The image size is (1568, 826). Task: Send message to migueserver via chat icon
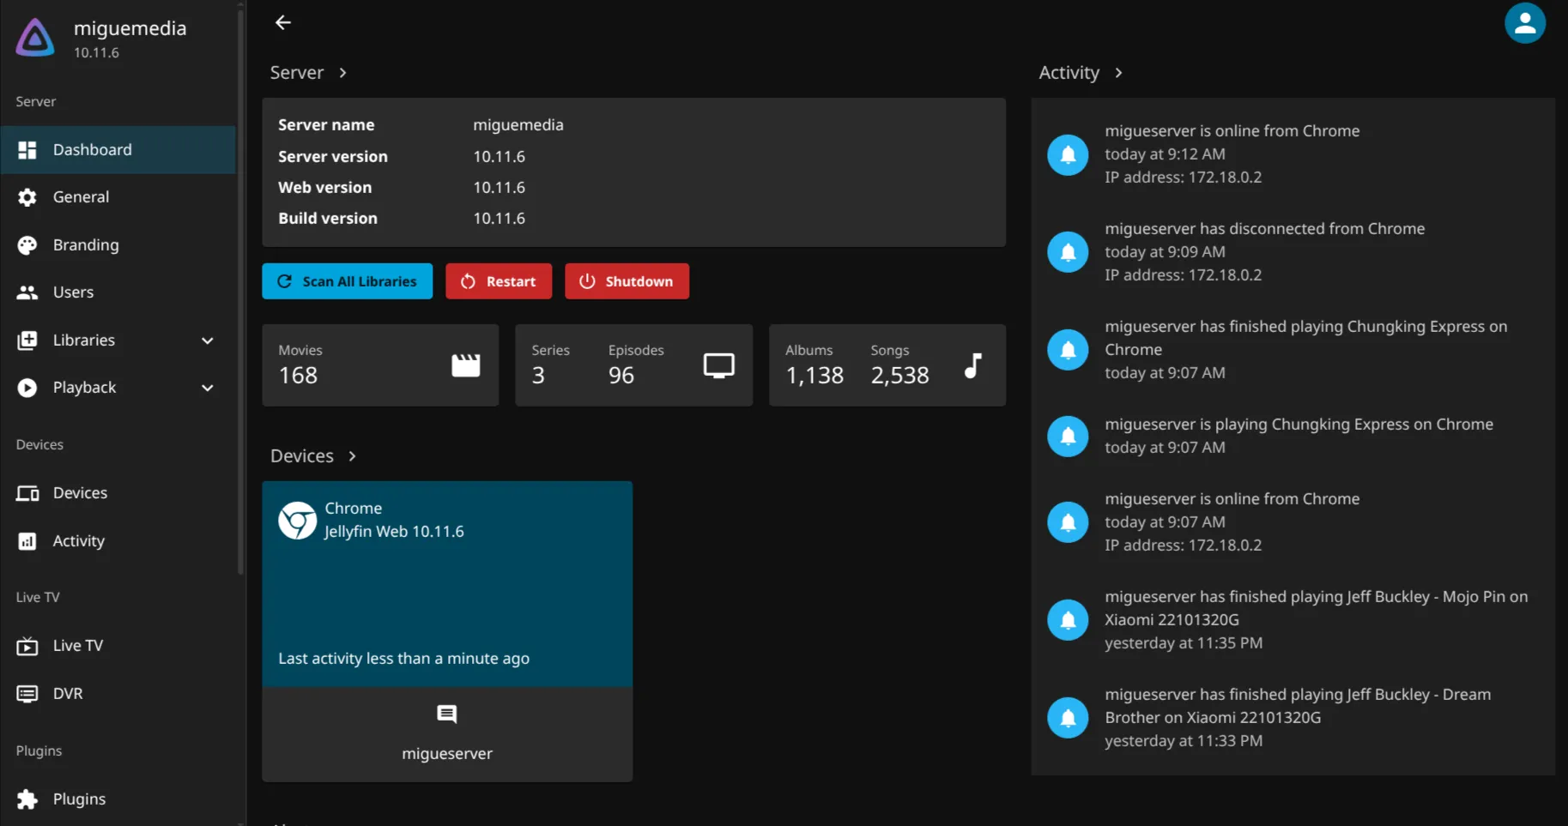[x=447, y=714]
